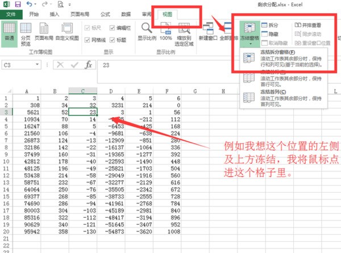Click 缩放到选定区域 button
Screen dimensions: 341x253
point(184,34)
